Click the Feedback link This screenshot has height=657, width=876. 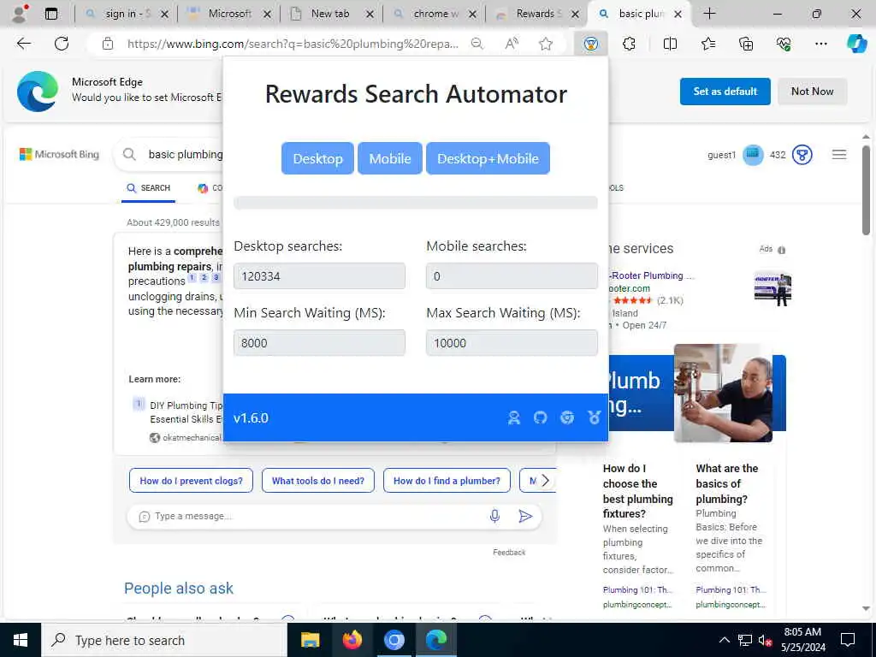(509, 553)
